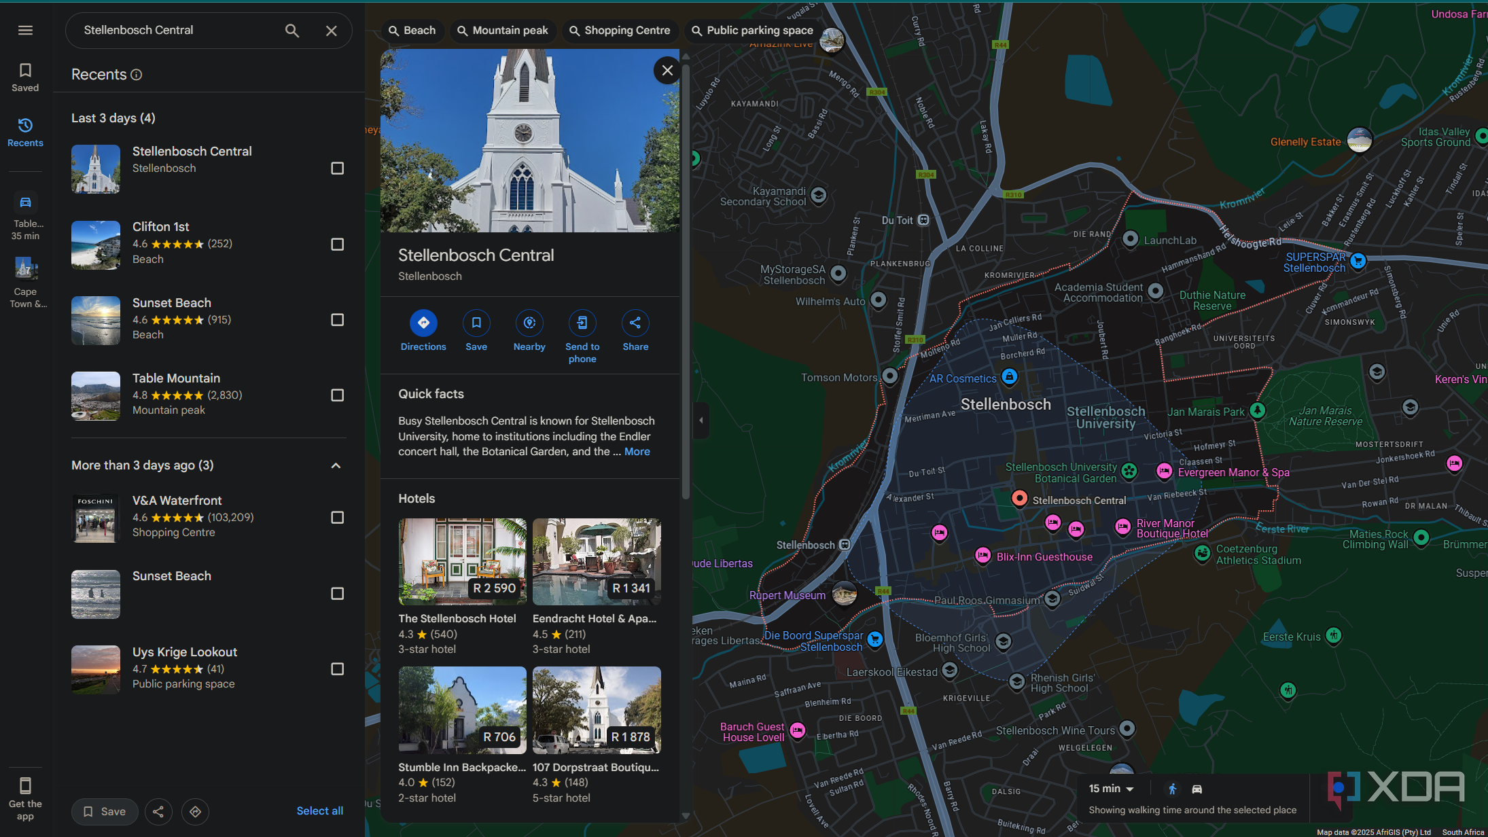The height and width of the screenshot is (837, 1488).
Task: Select walking travel mode icon
Action: click(1172, 789)
